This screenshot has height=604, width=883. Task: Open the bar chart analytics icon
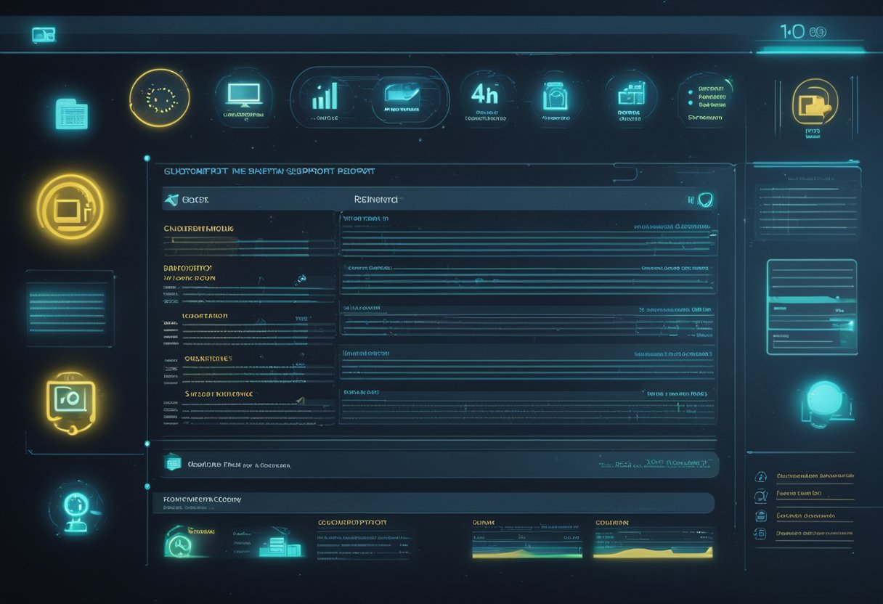(x=325, y=96)
